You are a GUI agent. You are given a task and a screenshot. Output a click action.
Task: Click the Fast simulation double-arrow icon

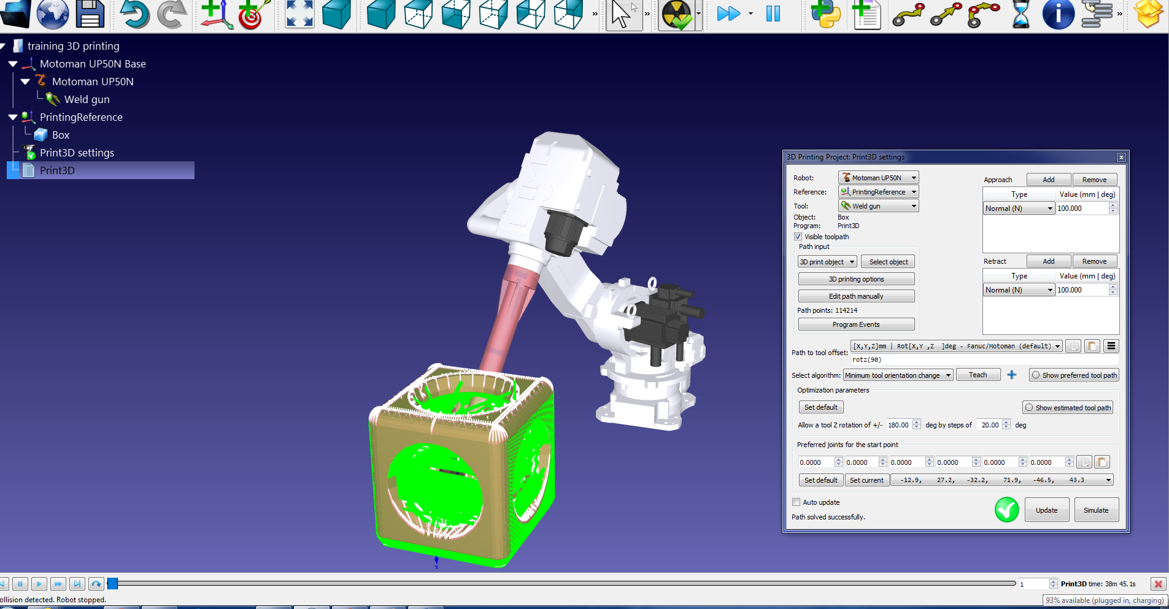[728, 13]
